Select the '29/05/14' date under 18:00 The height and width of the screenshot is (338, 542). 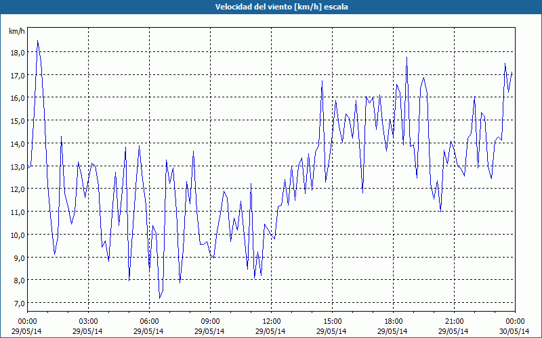click(x=393, y=331)
